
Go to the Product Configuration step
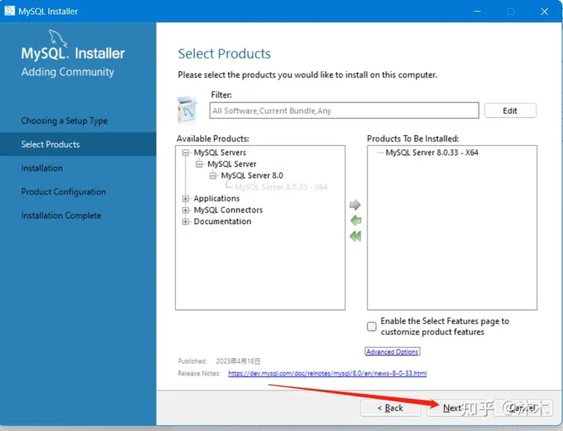click(x=63, y=192)
